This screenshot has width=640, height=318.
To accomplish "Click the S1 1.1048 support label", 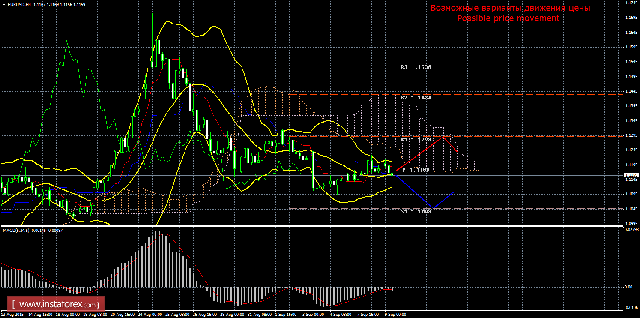I will 416,212.
